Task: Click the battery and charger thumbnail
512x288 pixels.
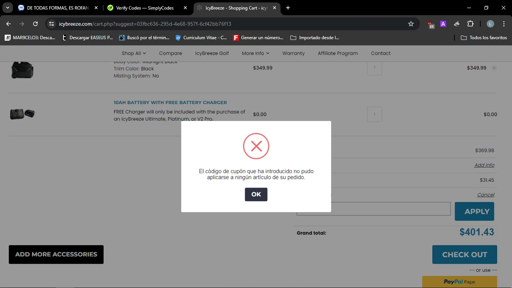Action: 23,114
